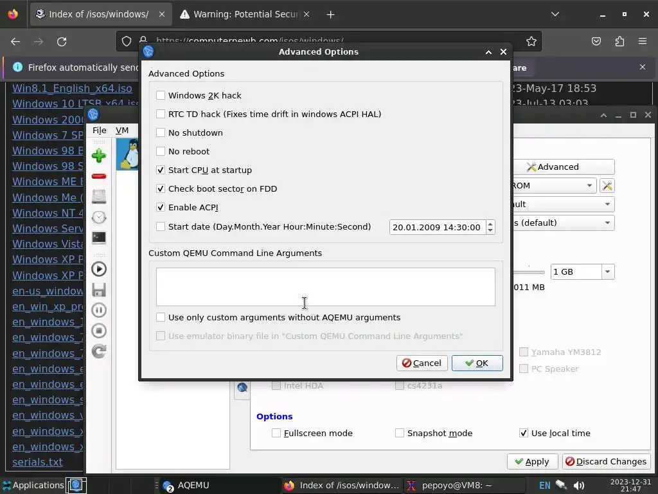Open the terminal monitor icon in AQEMU toolbar
Image resolution: width=658 pixels, height=494 pixels.
[x=99, y=238]
